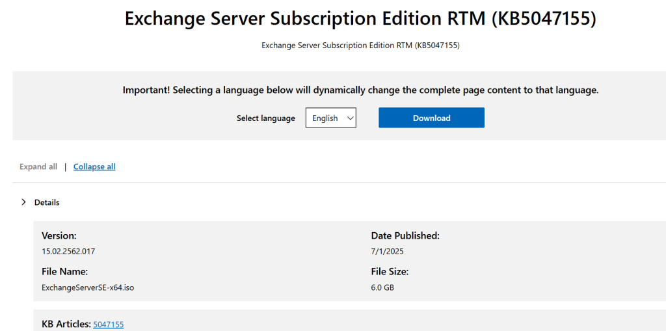Click the Important language notice text

360,90
